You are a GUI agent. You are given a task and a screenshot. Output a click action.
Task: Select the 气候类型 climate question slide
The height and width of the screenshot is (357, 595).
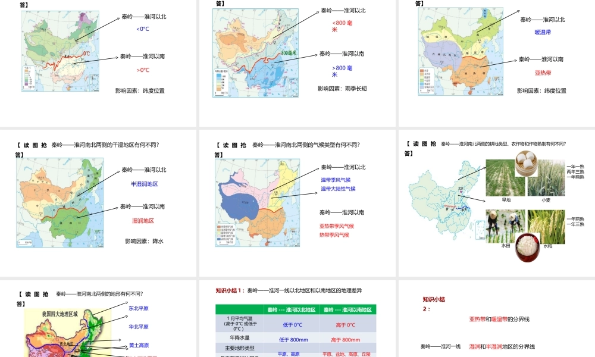point(297,203)
